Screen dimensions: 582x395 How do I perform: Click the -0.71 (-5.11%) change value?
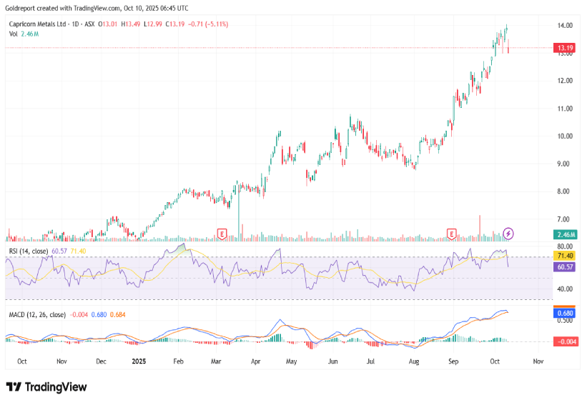(208, 24)
